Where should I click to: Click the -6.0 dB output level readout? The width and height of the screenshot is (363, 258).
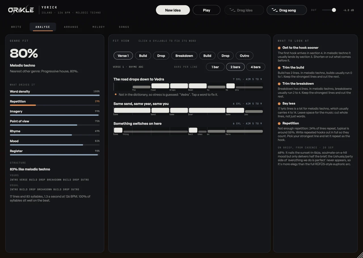pos(348,10)
